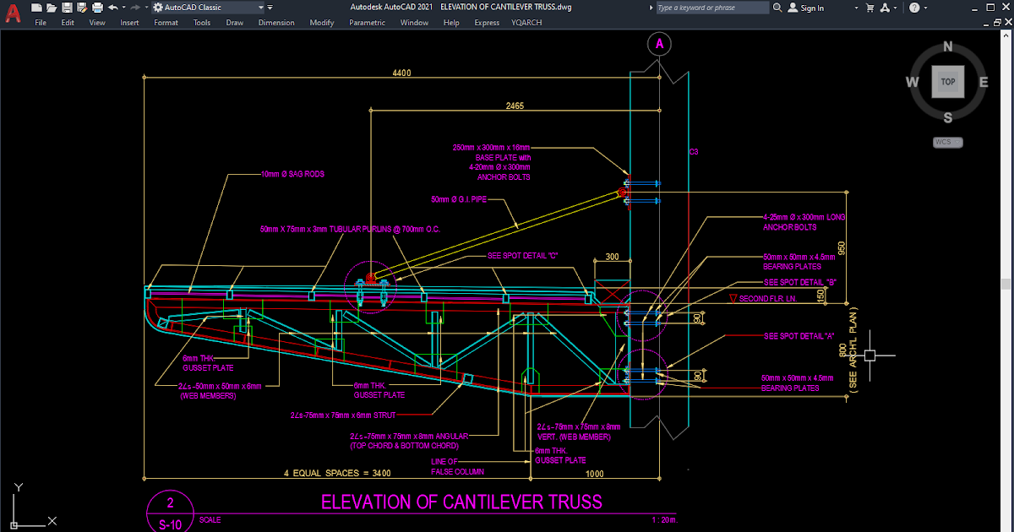Viewport: 1014px width, 532px height.
Task: Click the TOP face of the ViewCube
Action: 947,81
